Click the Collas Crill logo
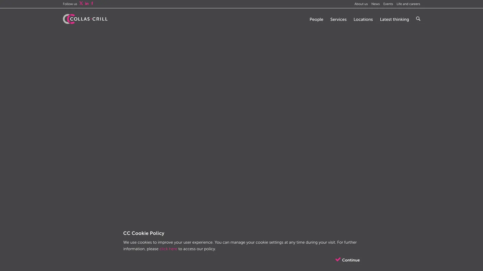This screenshot has width=483, height=271. (85, 19)
